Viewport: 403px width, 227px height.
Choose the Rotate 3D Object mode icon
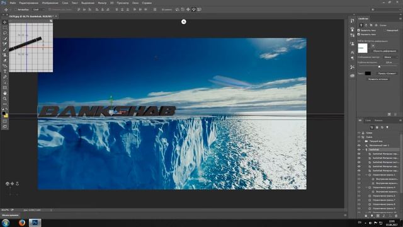(178, 9)
